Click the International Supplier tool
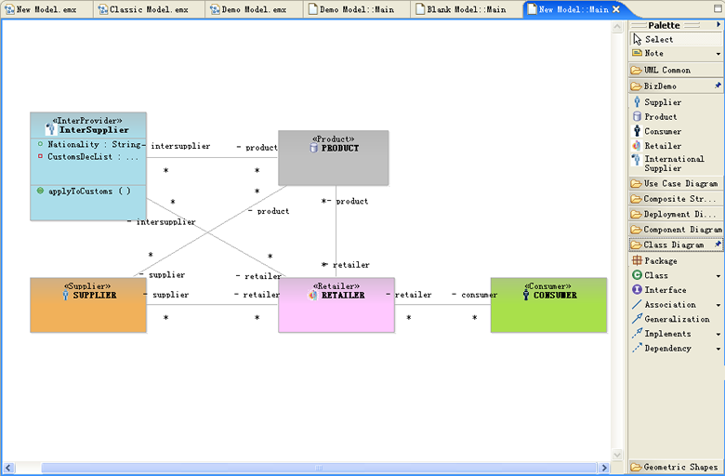Image resolution: width=725 pixels, height=476 pixels. [x=673, y=164]
